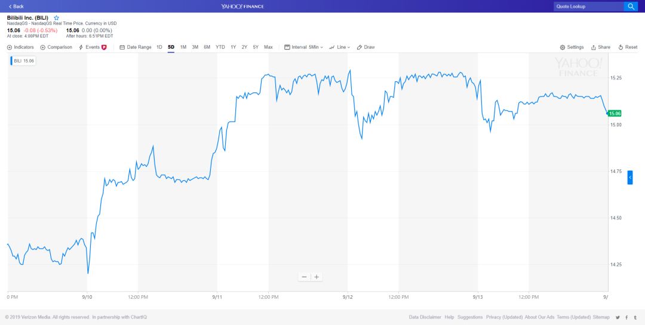Click the 9/12 date axis label
The width and height of the screenshot is (645, 325).
[x=348, y=296]
